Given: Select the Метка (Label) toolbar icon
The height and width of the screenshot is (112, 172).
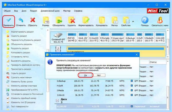Looking at the screenshot, I should pos(114,20).
